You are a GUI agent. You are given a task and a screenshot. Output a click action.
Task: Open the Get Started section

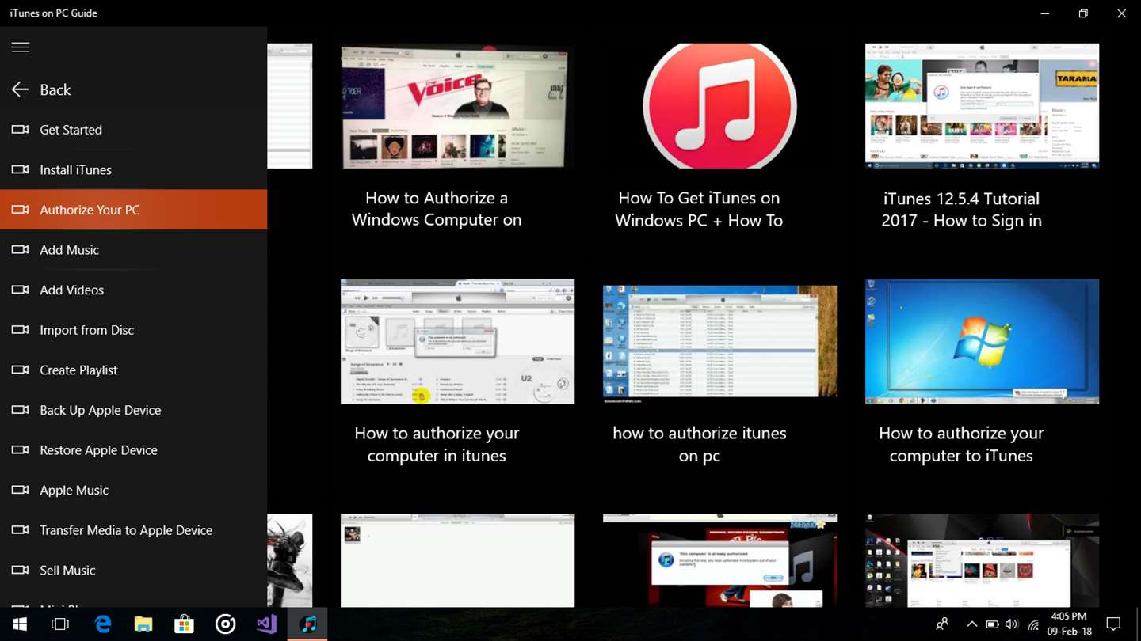(x=133, y=130)
